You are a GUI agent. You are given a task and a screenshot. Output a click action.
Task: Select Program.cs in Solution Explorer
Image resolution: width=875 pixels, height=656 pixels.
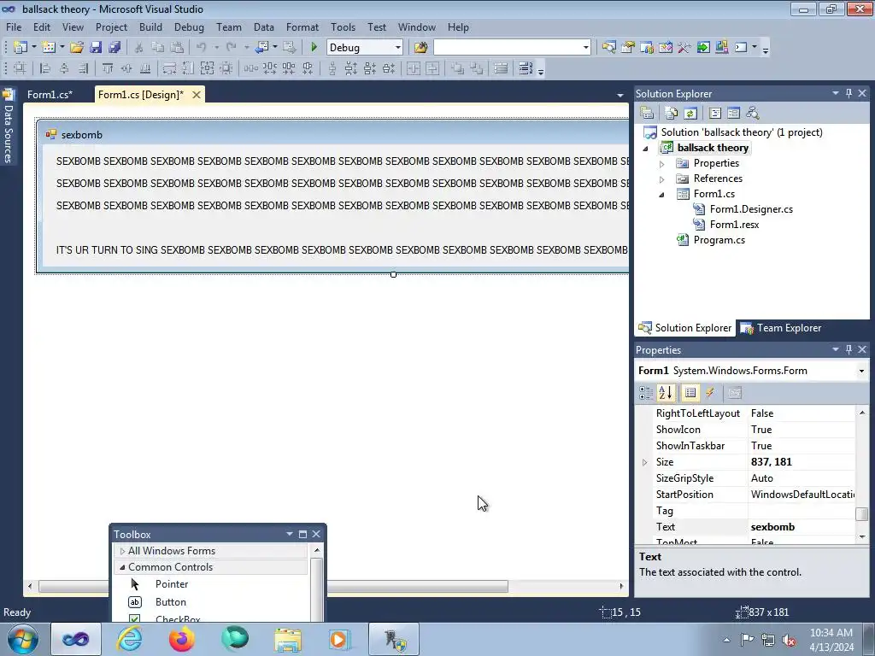click(x=719, y=240)
